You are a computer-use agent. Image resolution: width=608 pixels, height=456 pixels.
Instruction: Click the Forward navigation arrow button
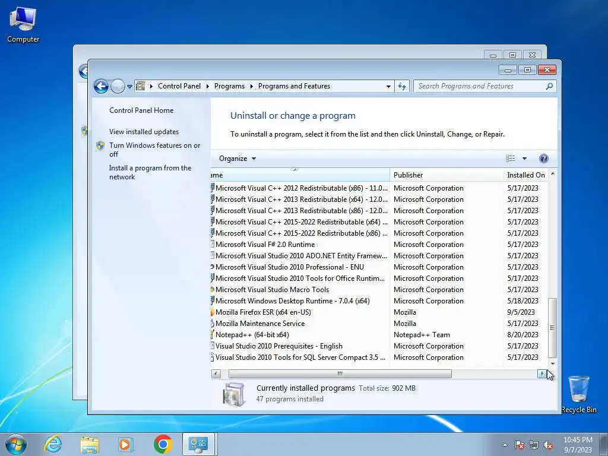pyautogui.click(x=118, y=86)
